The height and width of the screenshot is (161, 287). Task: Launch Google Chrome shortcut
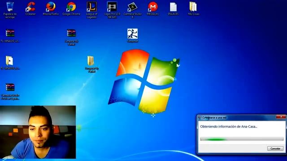point(71,8)
